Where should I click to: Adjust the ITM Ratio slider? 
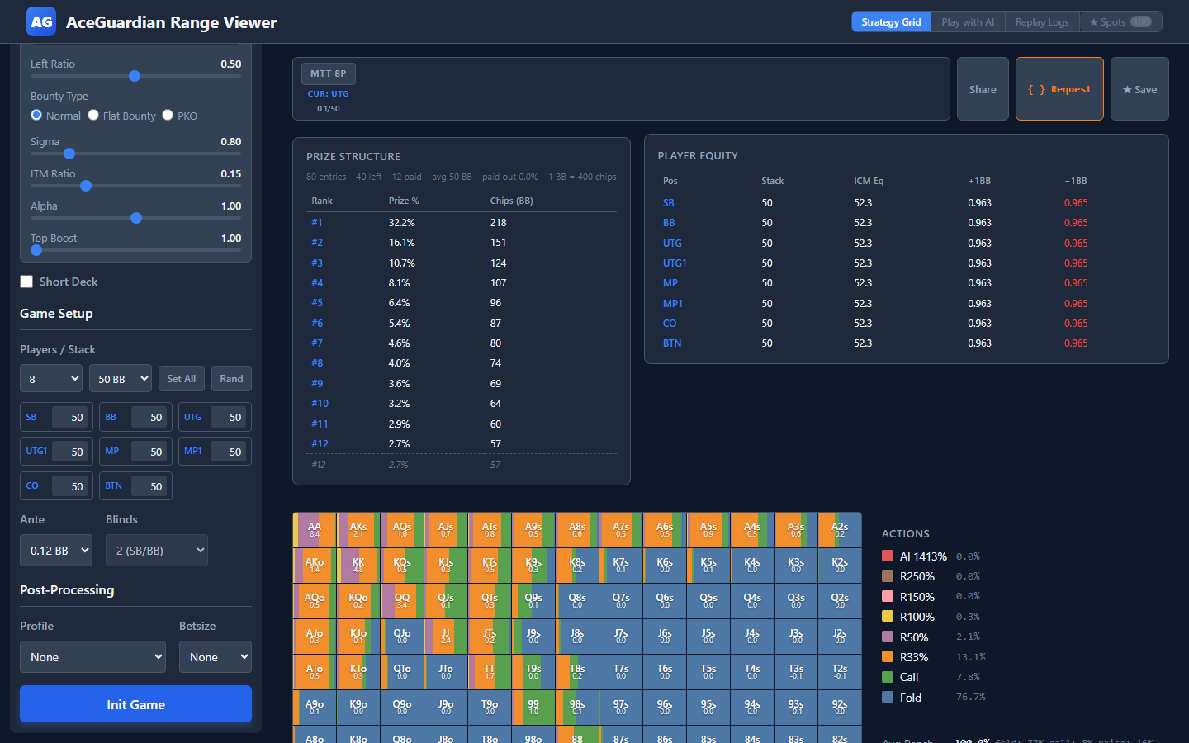(86, 186)
